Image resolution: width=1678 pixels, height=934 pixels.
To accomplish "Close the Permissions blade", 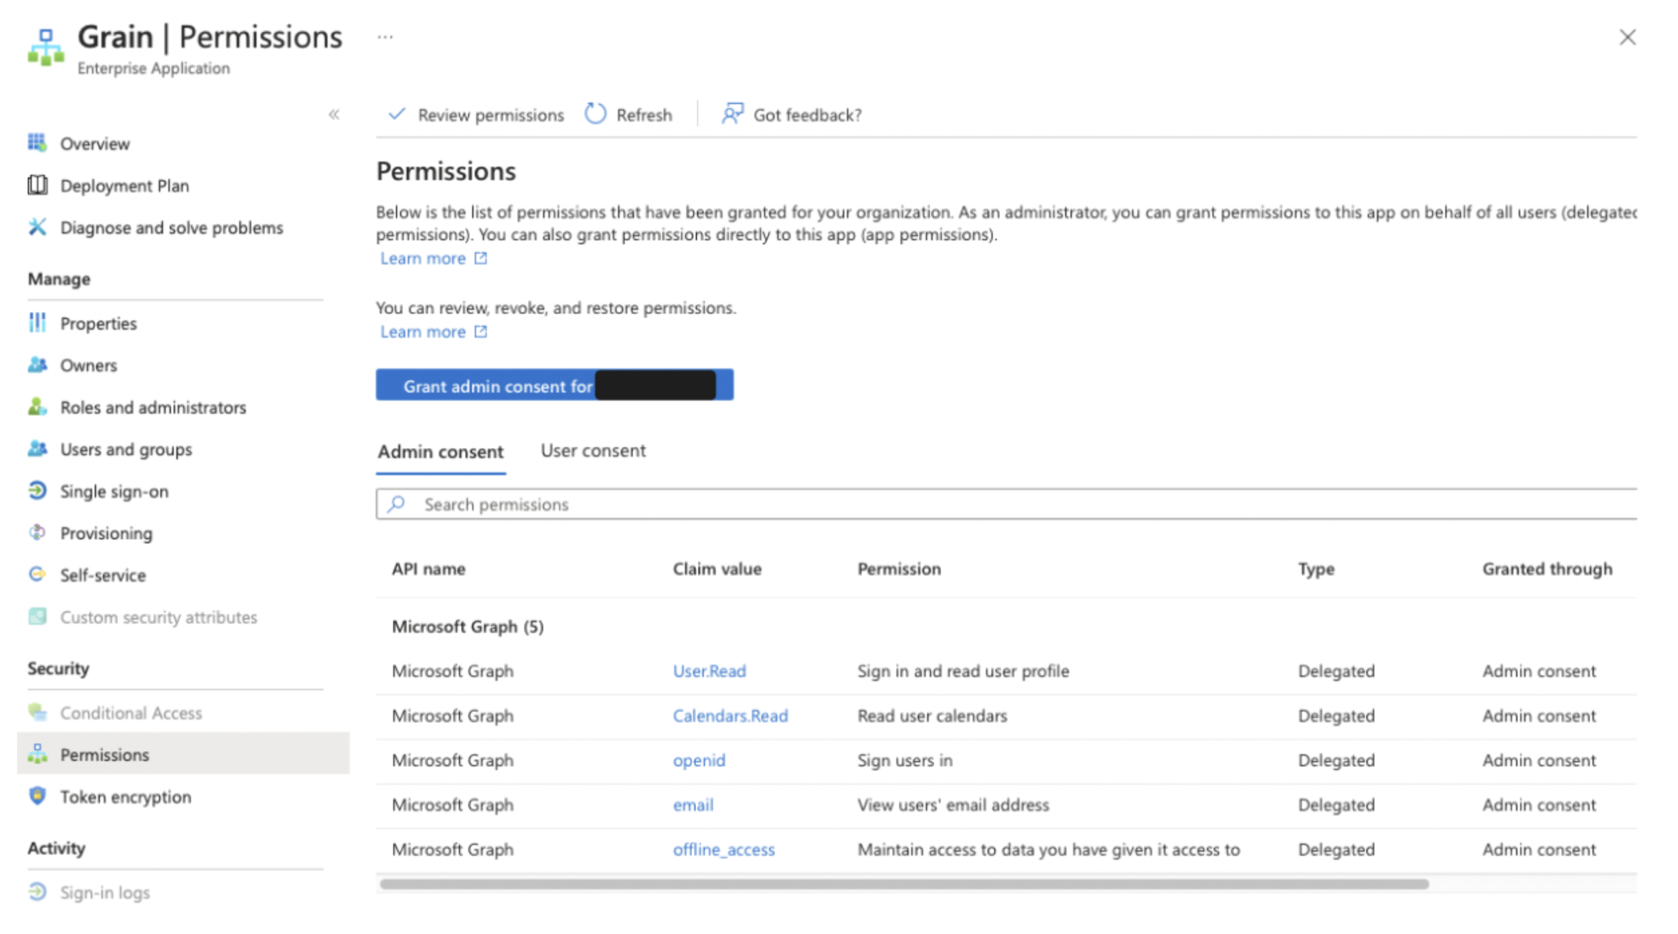I will (x=1628, y=37).
